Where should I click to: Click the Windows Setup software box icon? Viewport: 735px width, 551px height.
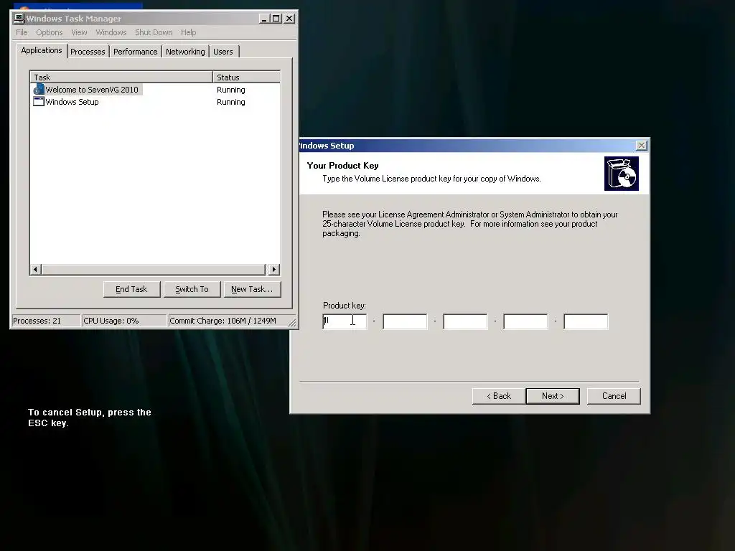click(622, 174)
